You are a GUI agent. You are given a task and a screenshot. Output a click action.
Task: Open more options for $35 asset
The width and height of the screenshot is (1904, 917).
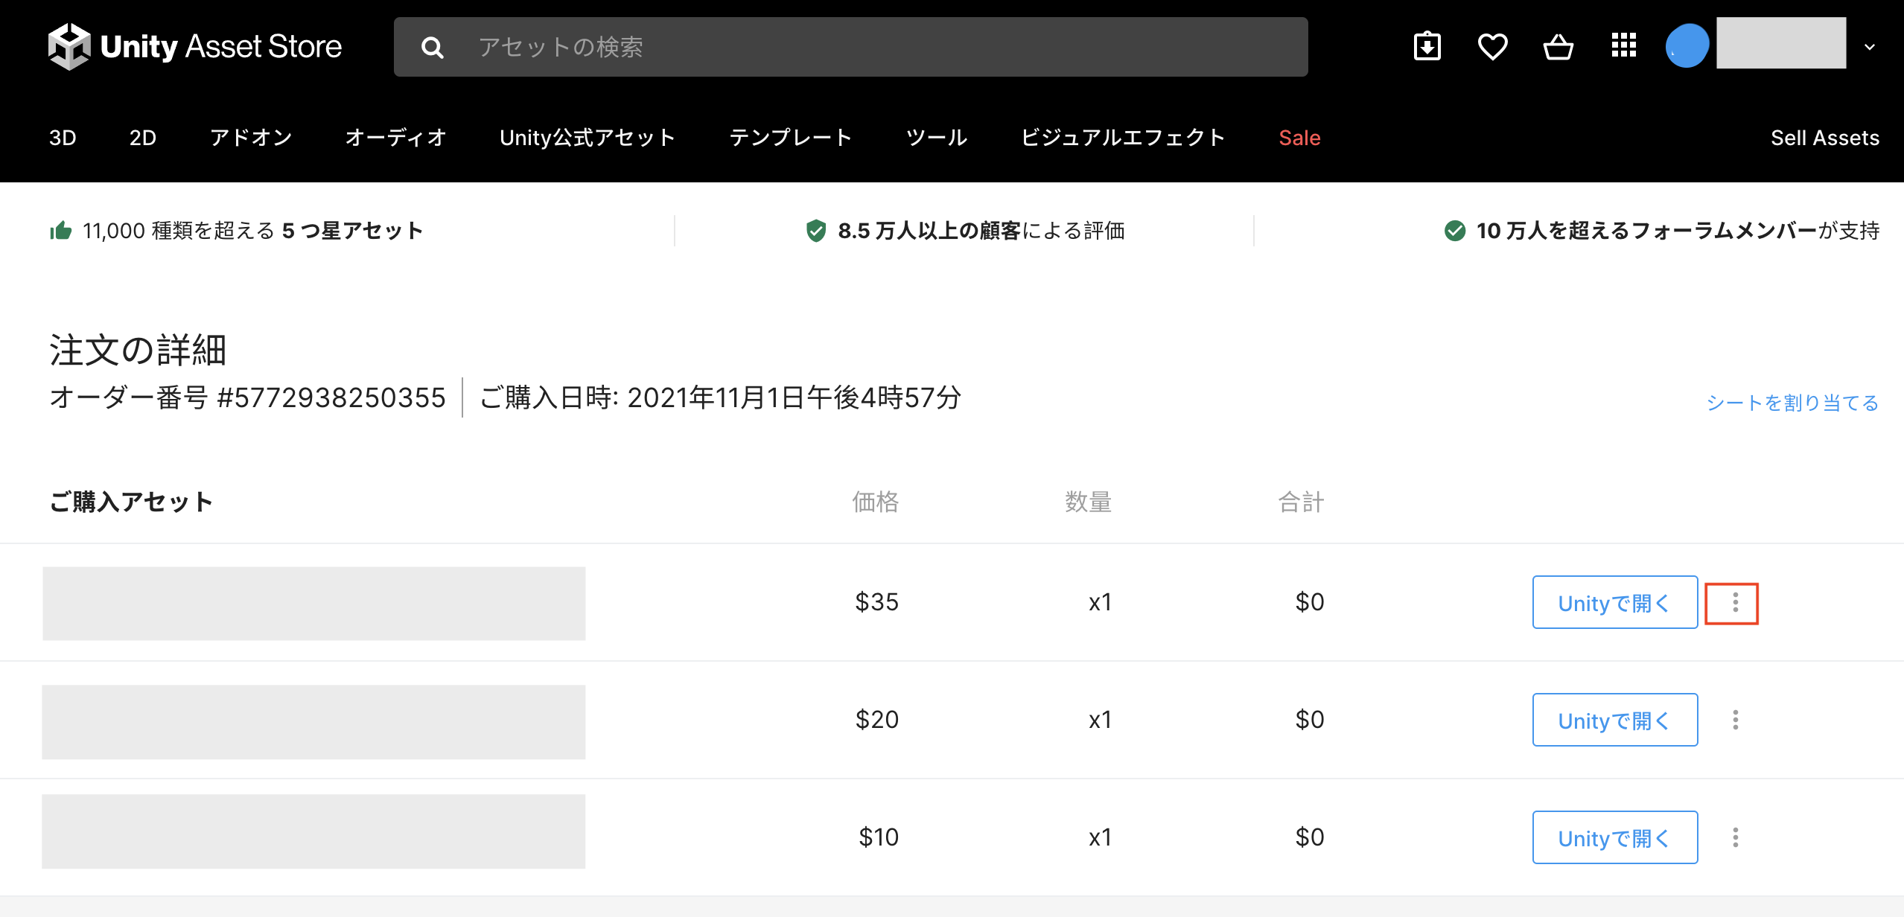tap(1735, 602)
